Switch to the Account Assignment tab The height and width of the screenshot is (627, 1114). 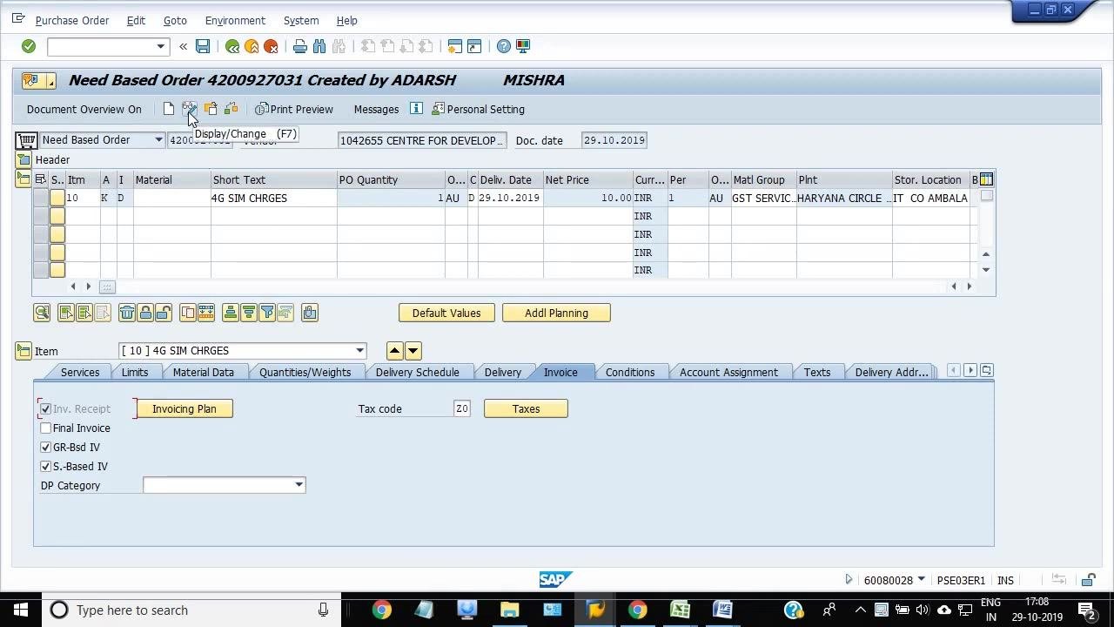point(728,372)
